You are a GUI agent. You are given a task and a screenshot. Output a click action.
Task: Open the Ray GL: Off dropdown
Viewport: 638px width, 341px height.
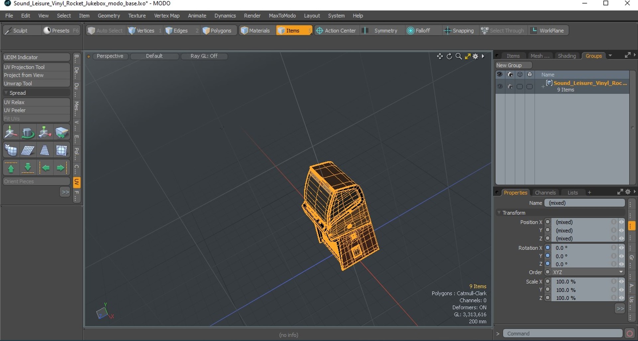click(204, 56)
